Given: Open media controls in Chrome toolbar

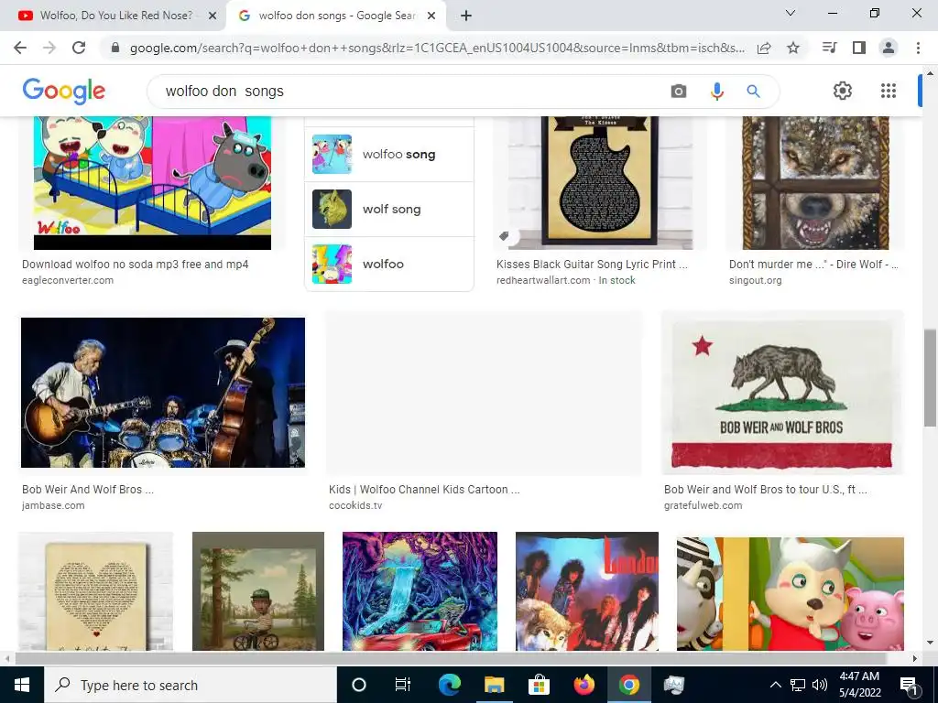Looking at the screenshot, I should [x=829, y=48].
